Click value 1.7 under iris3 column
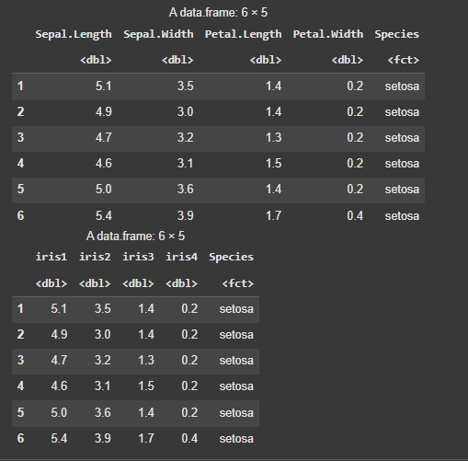Viewport: 468px width, 461px height. click(x=146, y=438)
